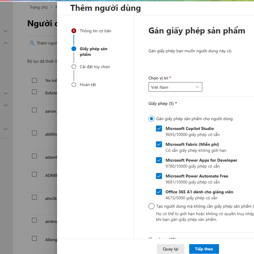Uncheck Office 365 A1 dành cho giảng viên
Screen dimensions: 254x254
[159, 192]
